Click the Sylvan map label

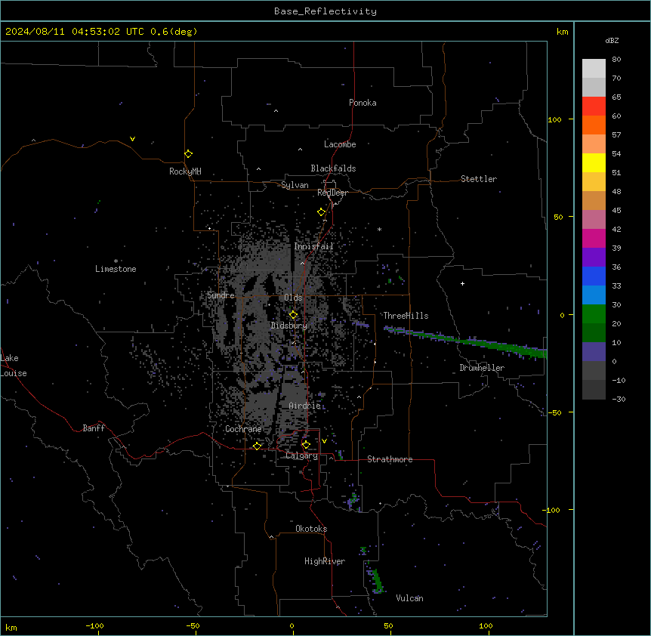[x=295, y=185]
